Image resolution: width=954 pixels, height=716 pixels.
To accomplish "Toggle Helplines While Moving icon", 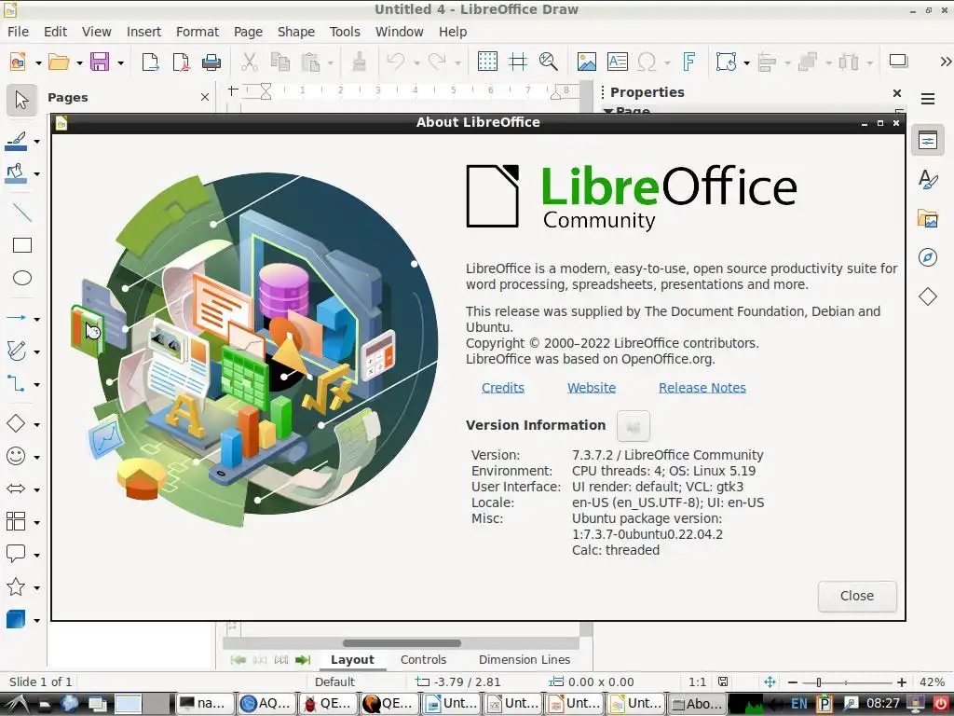I will (518, 62).
